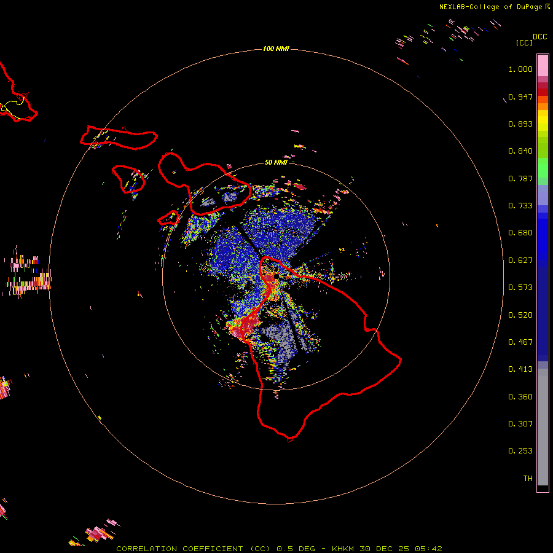Click the 30 DEC 25 date text
553x553 pixels.
point(384,549)
